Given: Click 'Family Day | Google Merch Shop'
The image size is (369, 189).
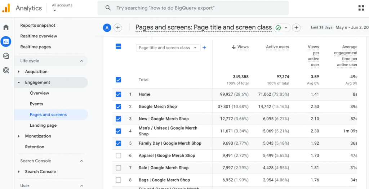Looking at the screenshot, I should tap(170, 143).
